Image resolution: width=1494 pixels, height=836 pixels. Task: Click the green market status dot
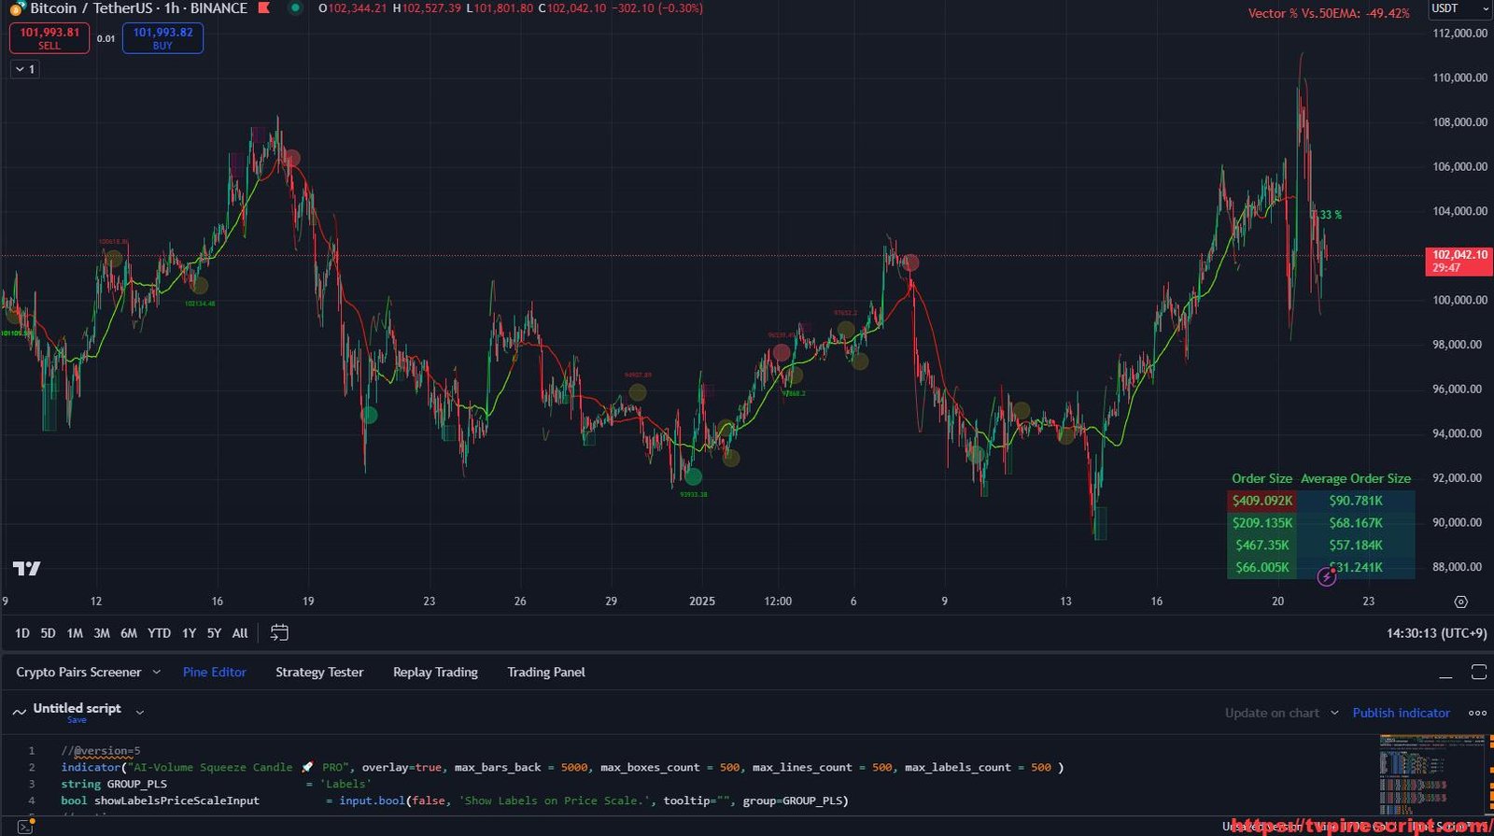[x=295, y=8]
